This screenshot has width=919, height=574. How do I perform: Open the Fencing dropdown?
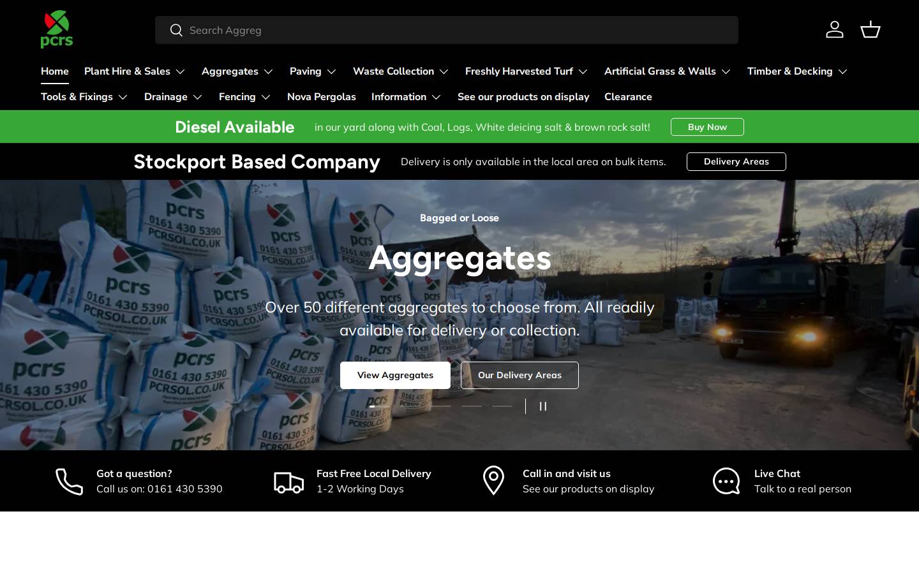coord(244,97)
